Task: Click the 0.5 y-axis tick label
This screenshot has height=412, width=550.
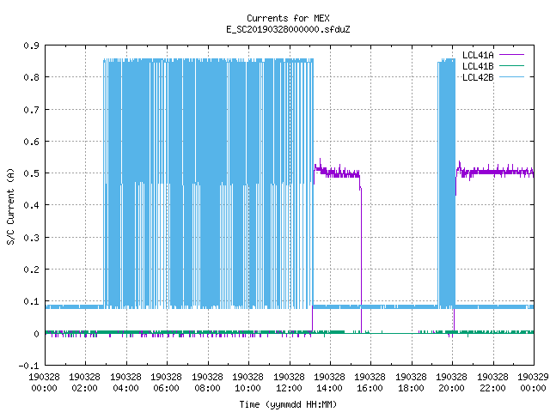Action: coord(31,173)
